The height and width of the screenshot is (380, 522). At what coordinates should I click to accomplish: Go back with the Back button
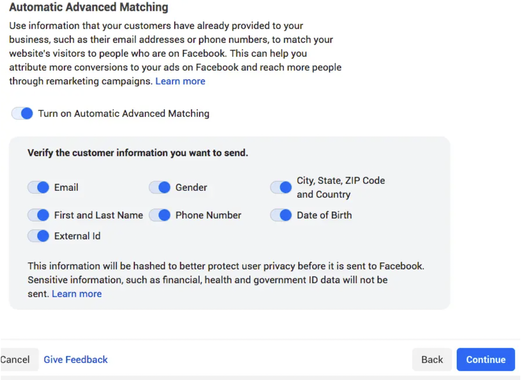point(432,360)
